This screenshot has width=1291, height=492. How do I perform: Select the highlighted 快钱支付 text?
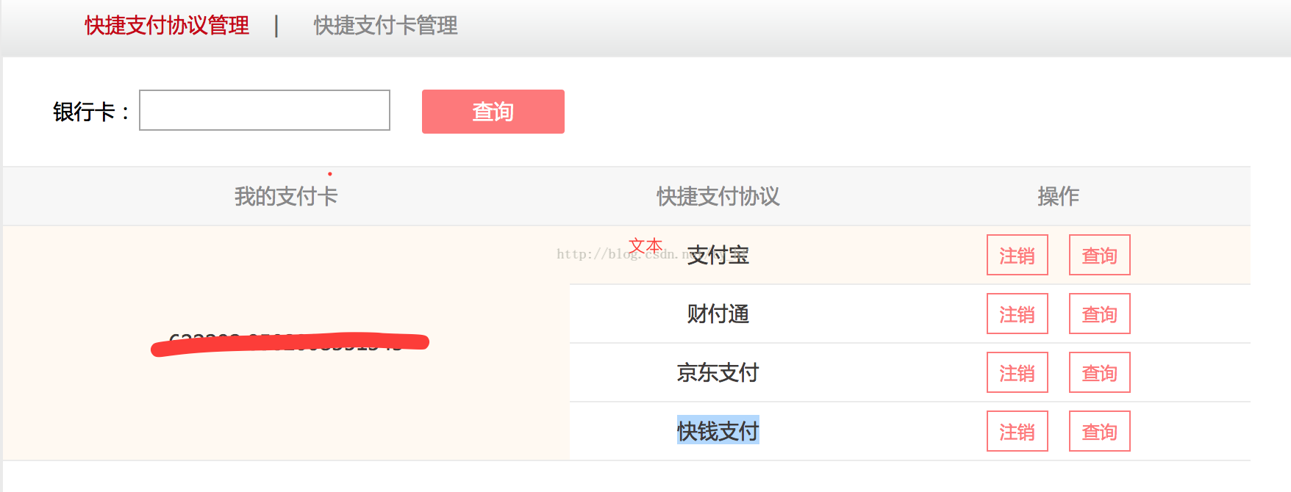click(x=718, y=431)
